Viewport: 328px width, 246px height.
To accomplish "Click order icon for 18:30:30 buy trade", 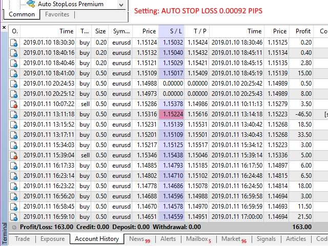I will tap(14, 43).
